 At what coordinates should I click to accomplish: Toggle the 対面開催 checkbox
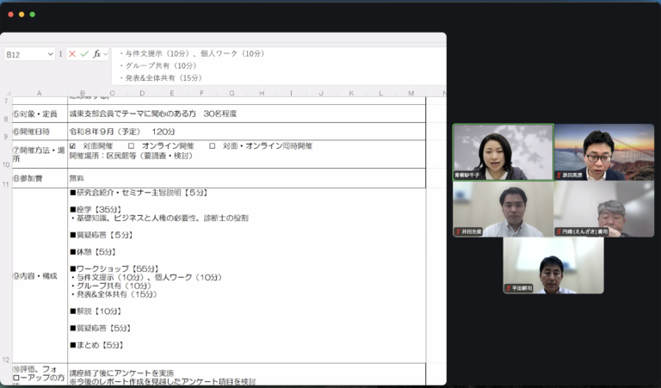pyautogui.click(x=72, y=145)
